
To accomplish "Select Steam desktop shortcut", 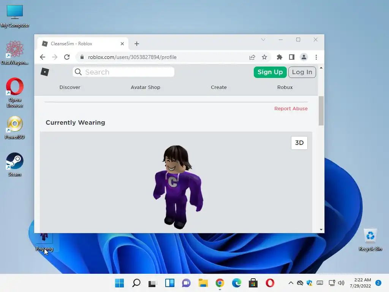I will (15, 164).
